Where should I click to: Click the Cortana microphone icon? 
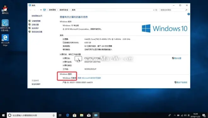pos(54,115)
